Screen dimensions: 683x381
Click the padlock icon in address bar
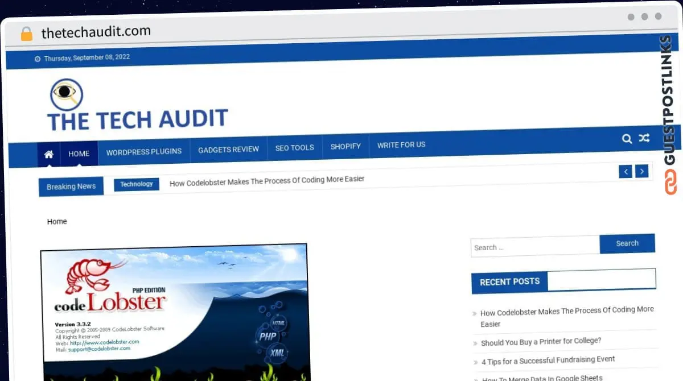(x=26, y=34)
